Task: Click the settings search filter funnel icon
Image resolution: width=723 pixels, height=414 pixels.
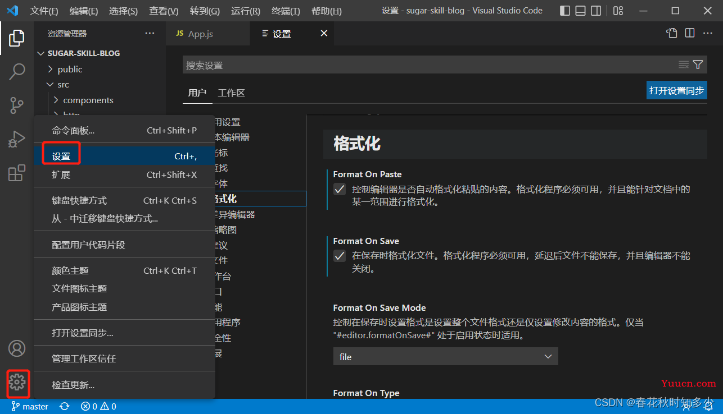Action: pos(698,65)
